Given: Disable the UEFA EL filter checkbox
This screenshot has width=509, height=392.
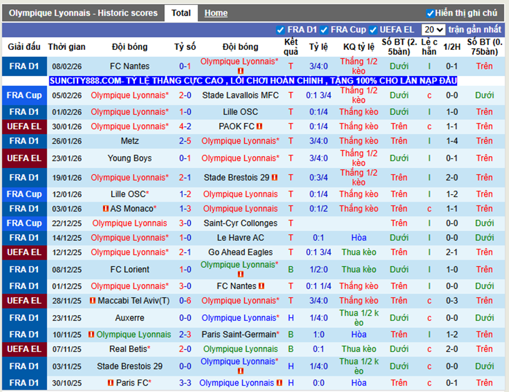Looking at the screenshot, I should click(373, 30).
